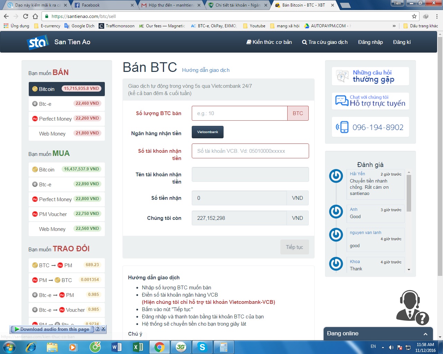
Task: Open the 3G app in the taskbar
Action: coord(181,347)
